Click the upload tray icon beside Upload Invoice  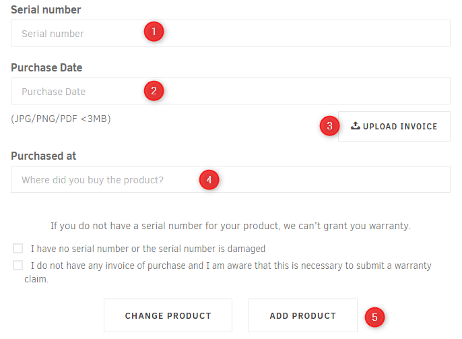click(x=356, y=126)
